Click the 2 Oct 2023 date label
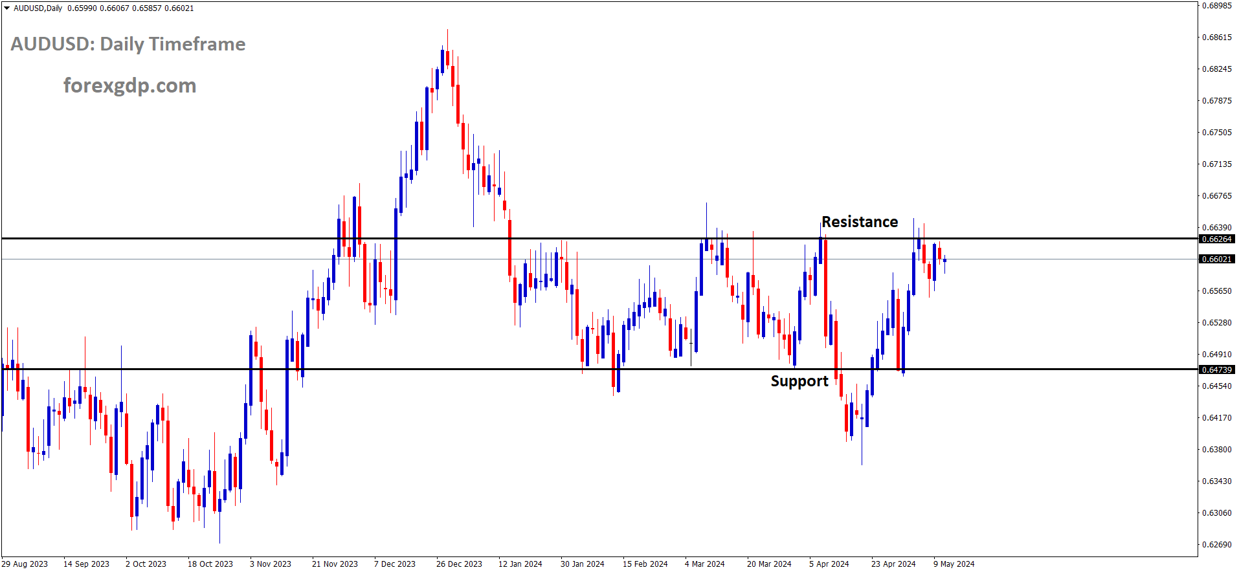Screen dimensions: 1239x572 coord(146,564)
